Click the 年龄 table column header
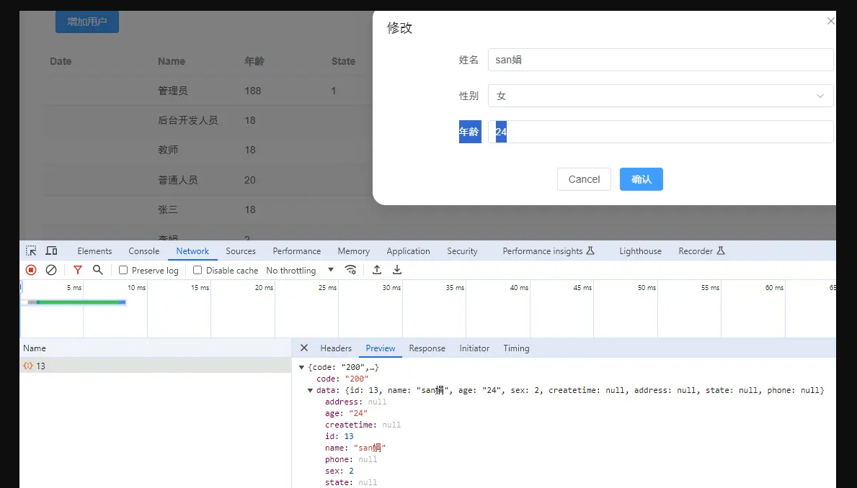This screenshot has width=857, height=488. 254,61
